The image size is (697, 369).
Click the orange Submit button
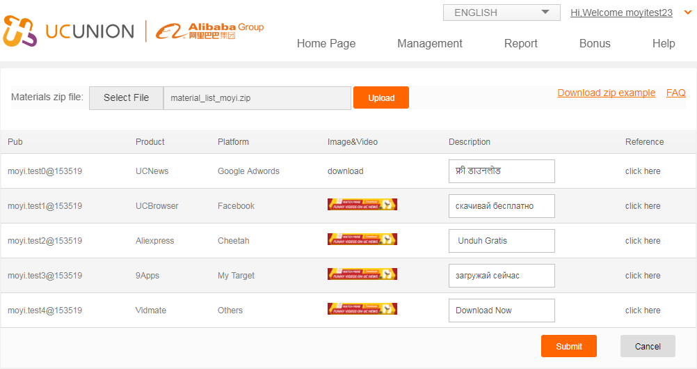pyautogui.click(x=568, y=346)
